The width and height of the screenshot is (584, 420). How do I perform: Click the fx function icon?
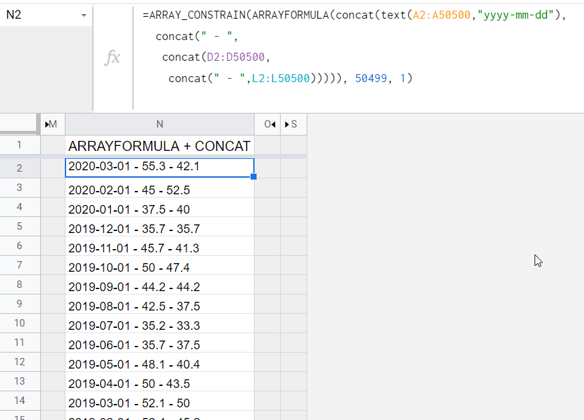point(112,57)
